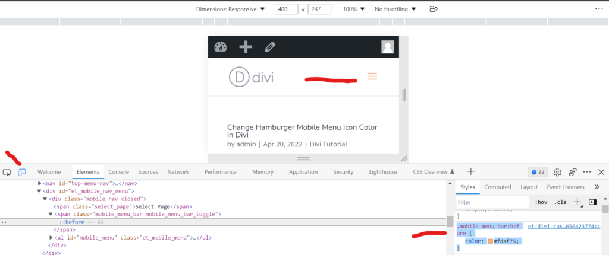
Task: Open the orange hamburger mobile menu
Action: point(372,76)
